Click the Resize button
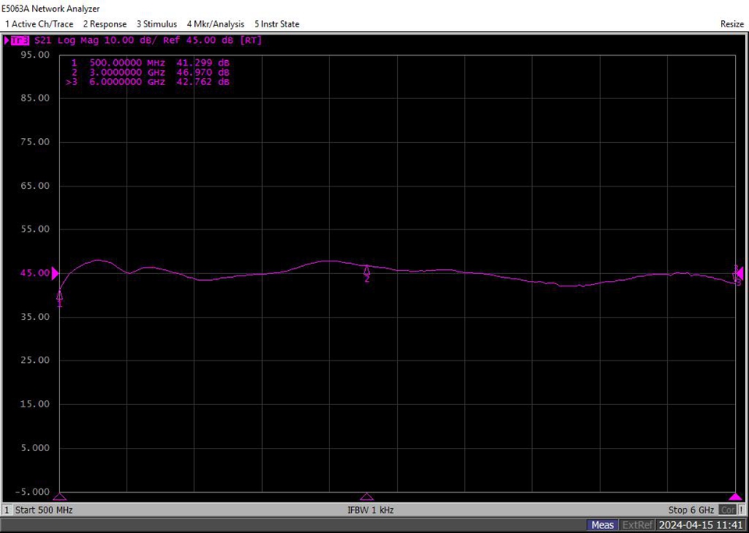The image size is (749, 533). click(x=732, y=24)
